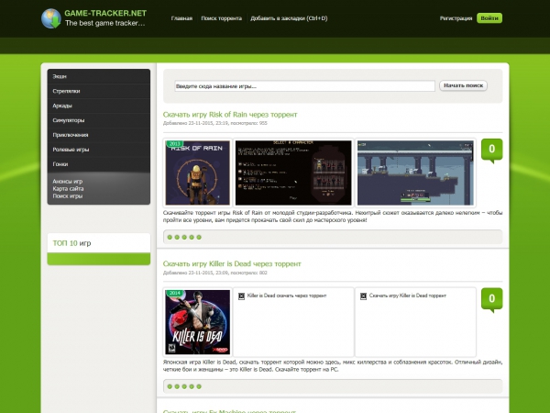Click the green Войти button
The width and height of the screenshot is (550, 413).
(489, 18)
